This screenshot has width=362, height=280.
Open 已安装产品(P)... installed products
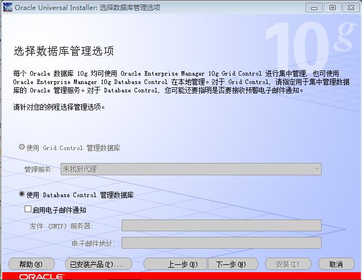99,264
